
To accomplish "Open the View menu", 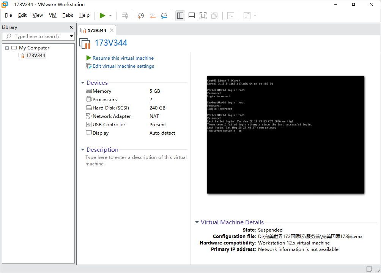I will [x=38, y=15].
